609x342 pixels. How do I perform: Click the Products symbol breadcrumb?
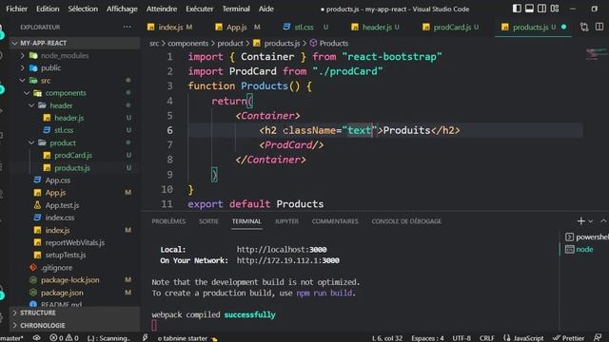329,43
